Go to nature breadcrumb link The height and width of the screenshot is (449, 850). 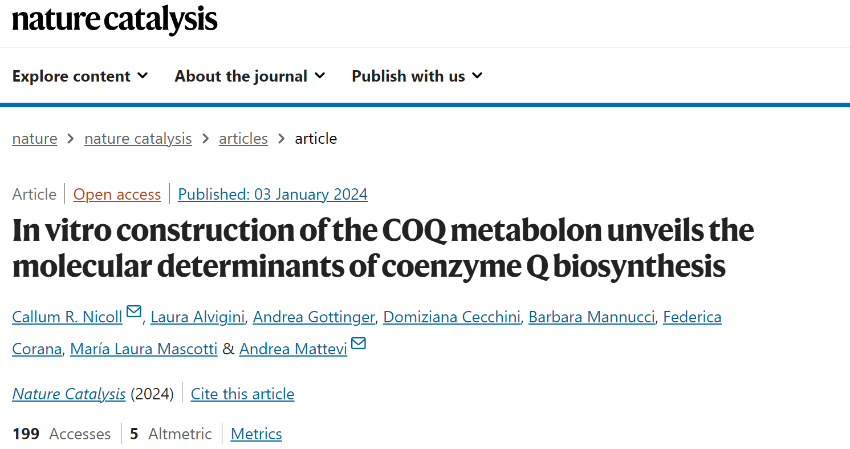coord(35,139)
